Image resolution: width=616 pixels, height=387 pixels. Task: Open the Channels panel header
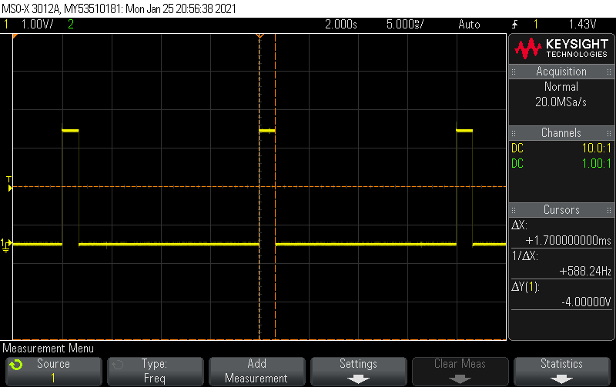561,132
